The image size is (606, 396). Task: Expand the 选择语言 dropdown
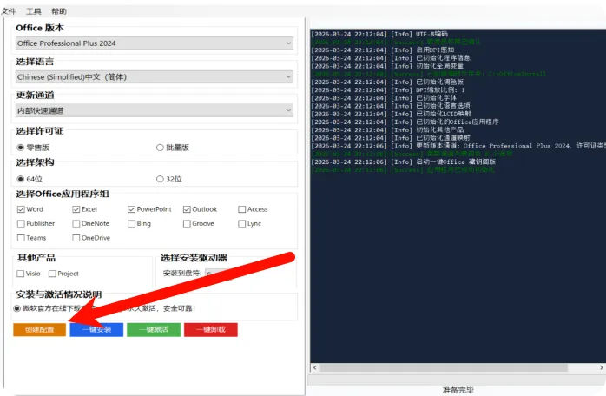pyautogui.click(x=155, y=77)
